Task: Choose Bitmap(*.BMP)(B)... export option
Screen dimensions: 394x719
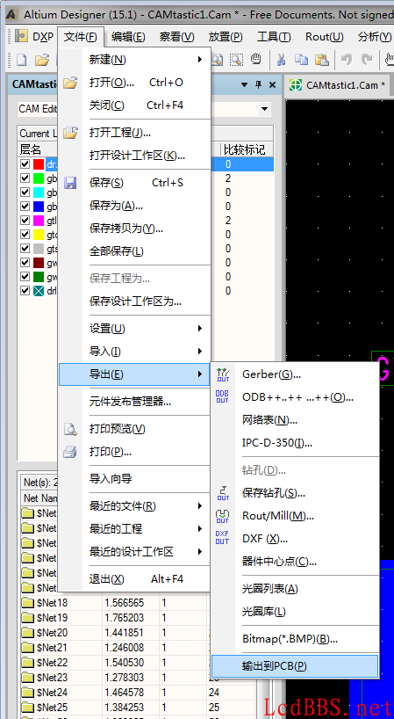Action: [x=295, y=639]
